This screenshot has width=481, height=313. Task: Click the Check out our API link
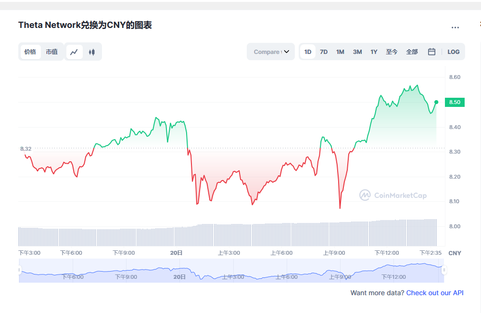coord(435,293)
